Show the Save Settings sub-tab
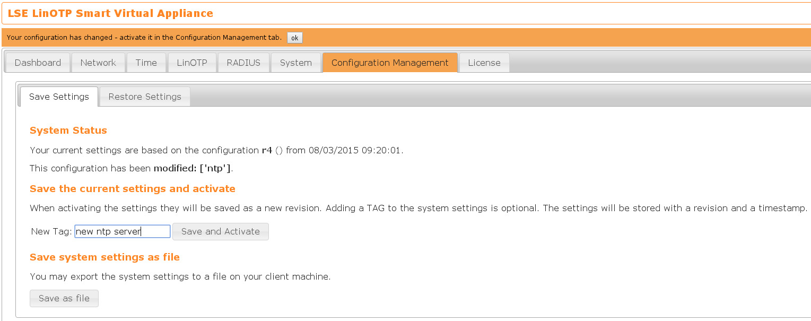The height and width of the screenshot is (321, 811). coord(59,97)
